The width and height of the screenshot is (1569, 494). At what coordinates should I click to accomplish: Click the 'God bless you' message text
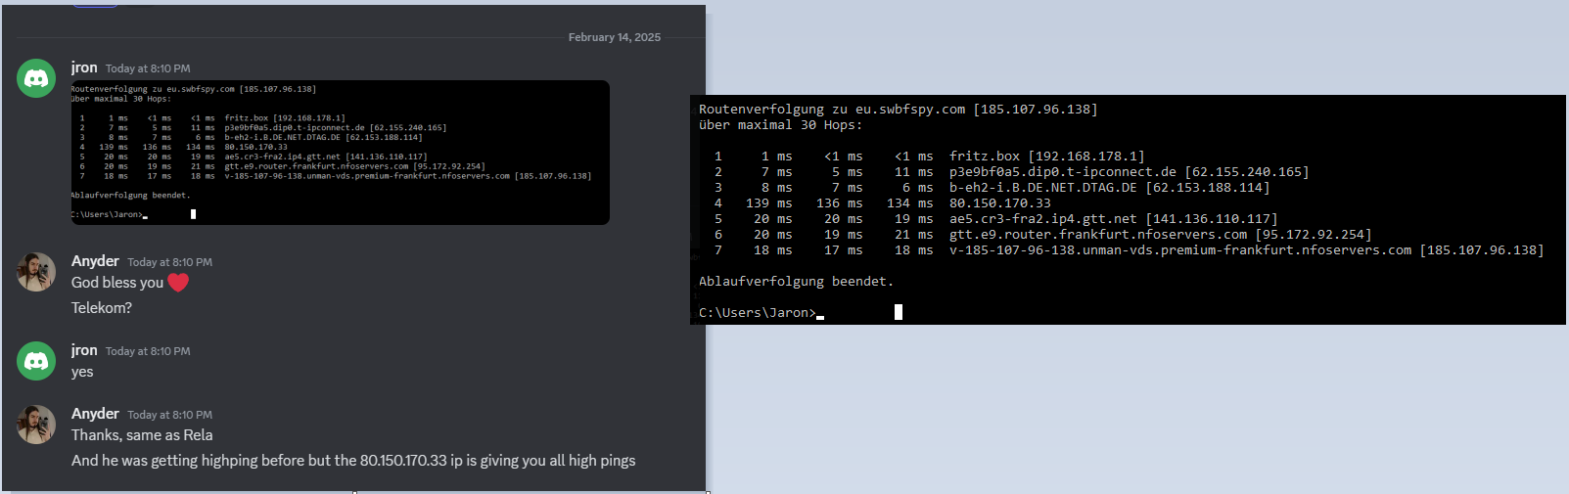point(117,283)
